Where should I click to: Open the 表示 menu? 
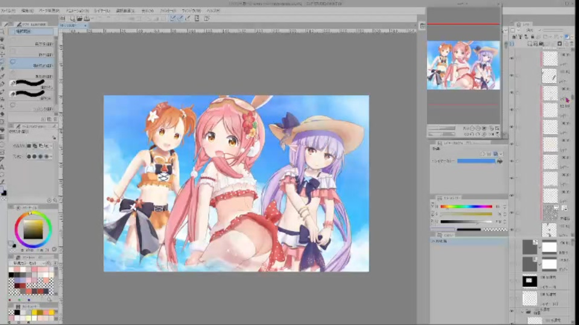click(147, 11)
